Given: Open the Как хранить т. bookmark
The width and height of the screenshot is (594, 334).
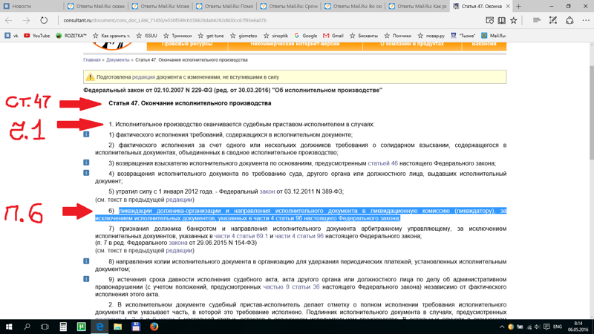Looking at the screenshot, I should click(x=111, y=36).
